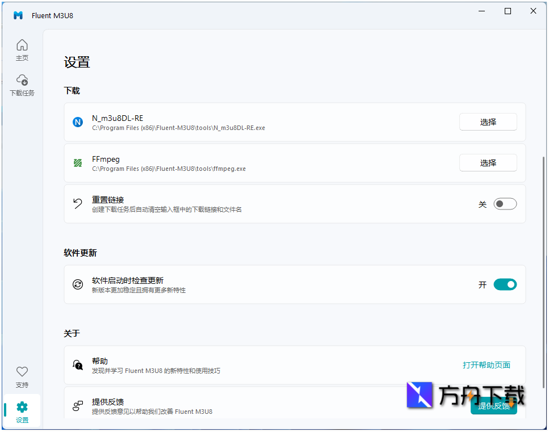Maximize the Fluent M3U8 window
Viewport: 549px width, 432px height.
pyautogui.click(x=508, y=11)
